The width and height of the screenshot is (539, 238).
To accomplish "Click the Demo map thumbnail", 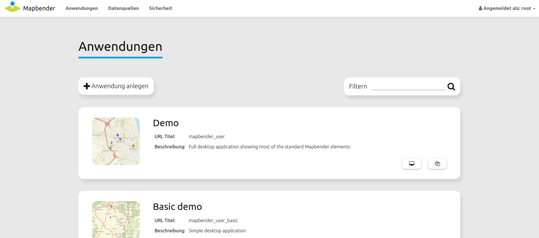I will click(x=116, y=141).
